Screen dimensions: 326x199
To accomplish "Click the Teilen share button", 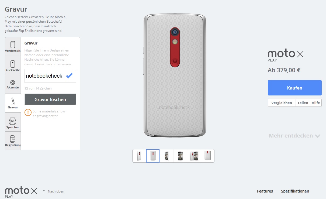I will (303, 103).
